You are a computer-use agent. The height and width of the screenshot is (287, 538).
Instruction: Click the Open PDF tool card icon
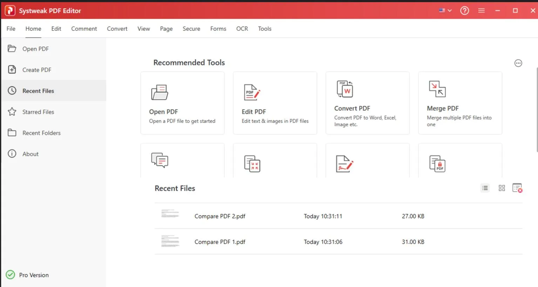[x=160, y=93]
